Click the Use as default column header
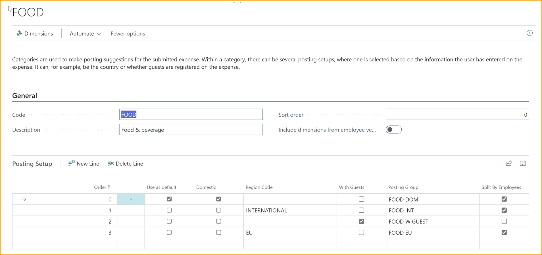Image resolution: width=542 pixels, height=255 pixels. click(x=161, y=187)
